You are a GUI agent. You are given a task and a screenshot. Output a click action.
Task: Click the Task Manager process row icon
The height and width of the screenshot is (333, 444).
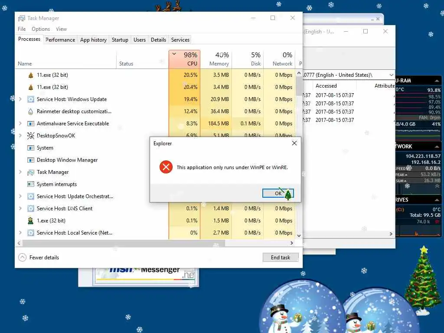31,172
